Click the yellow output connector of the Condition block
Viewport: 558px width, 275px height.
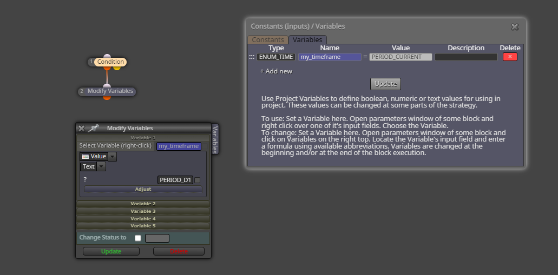117,68
